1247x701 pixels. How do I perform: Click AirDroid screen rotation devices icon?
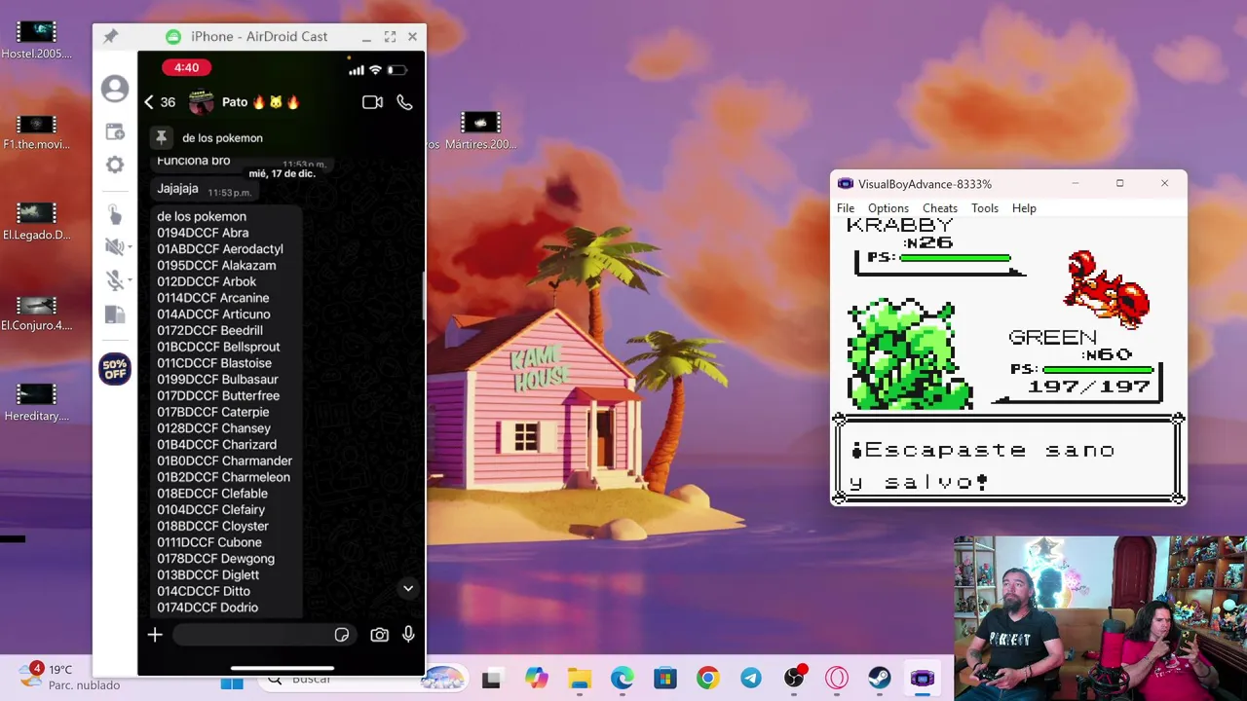[115, 314]
